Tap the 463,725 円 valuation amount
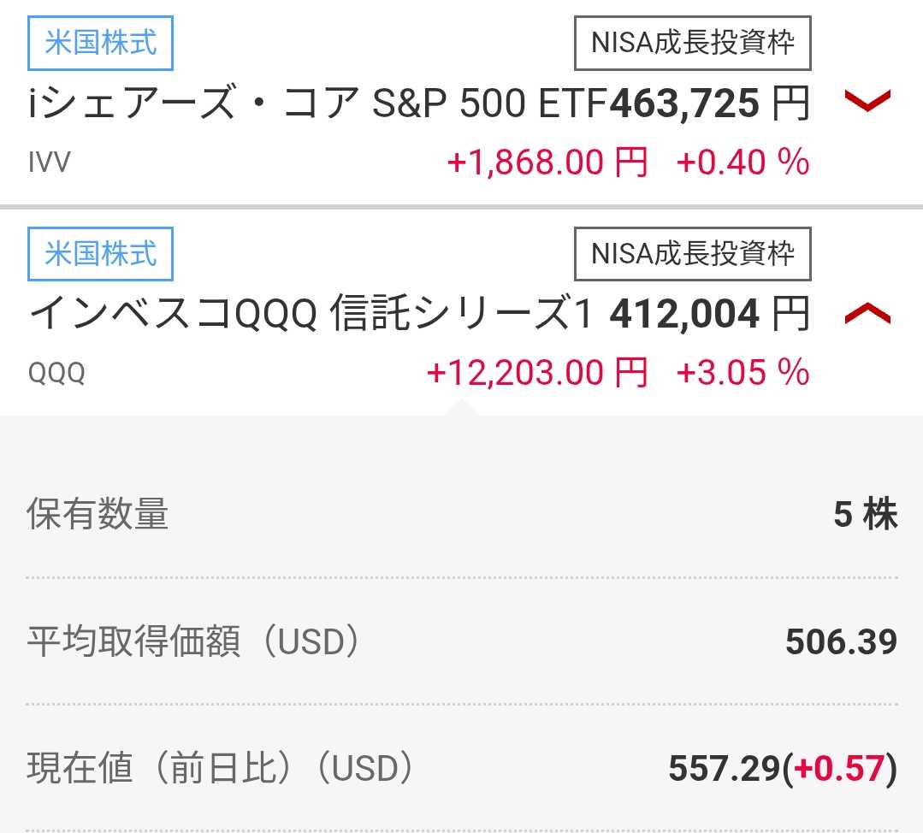 click(709, 104)
